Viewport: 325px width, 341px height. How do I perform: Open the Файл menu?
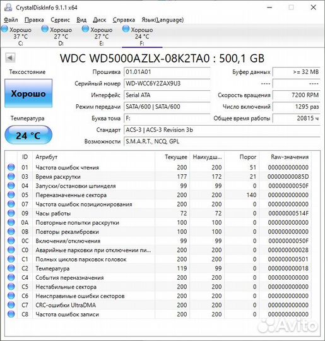tap(11, 20)
